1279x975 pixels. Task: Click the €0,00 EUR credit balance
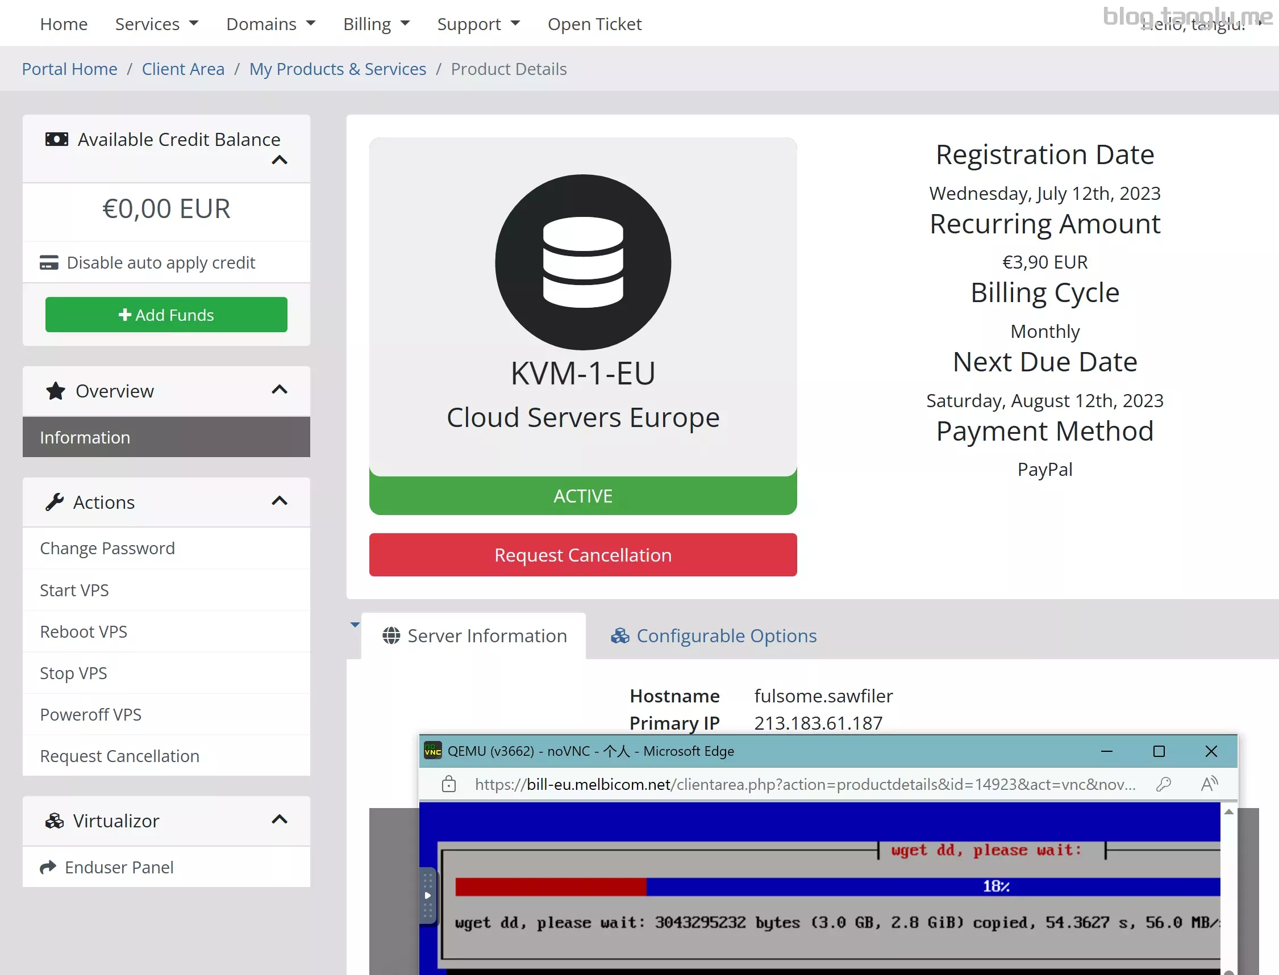[166, 209]
